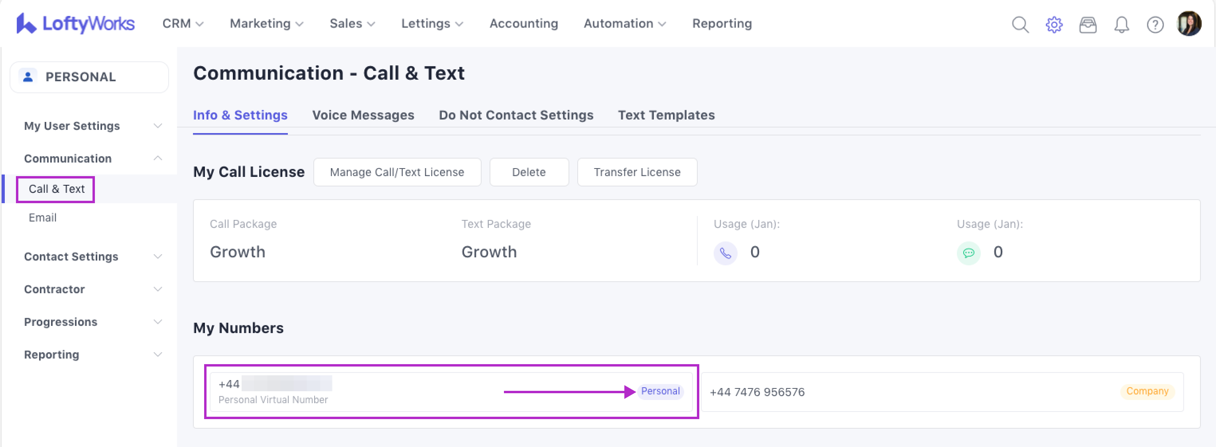Click the call usage phone icon
Image resolution: width=1216 pixels, height=447 pixels.
coord(725,253)
